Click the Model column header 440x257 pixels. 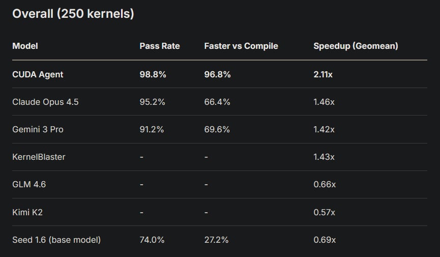[x=25, y=46]
